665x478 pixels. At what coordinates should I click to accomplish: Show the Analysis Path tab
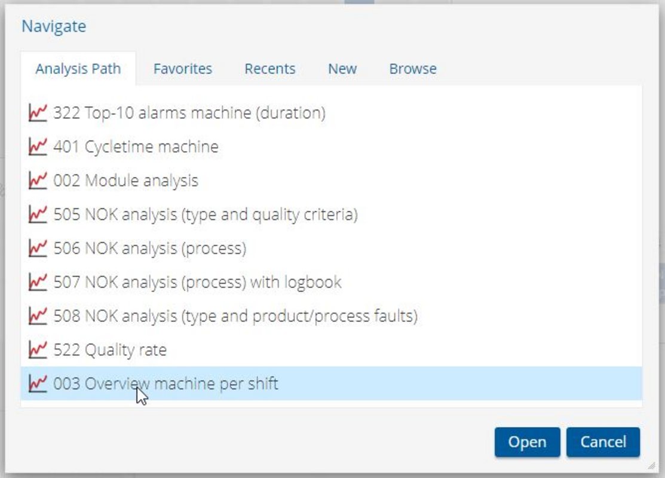pyautogui.click(x=78, y=69)
